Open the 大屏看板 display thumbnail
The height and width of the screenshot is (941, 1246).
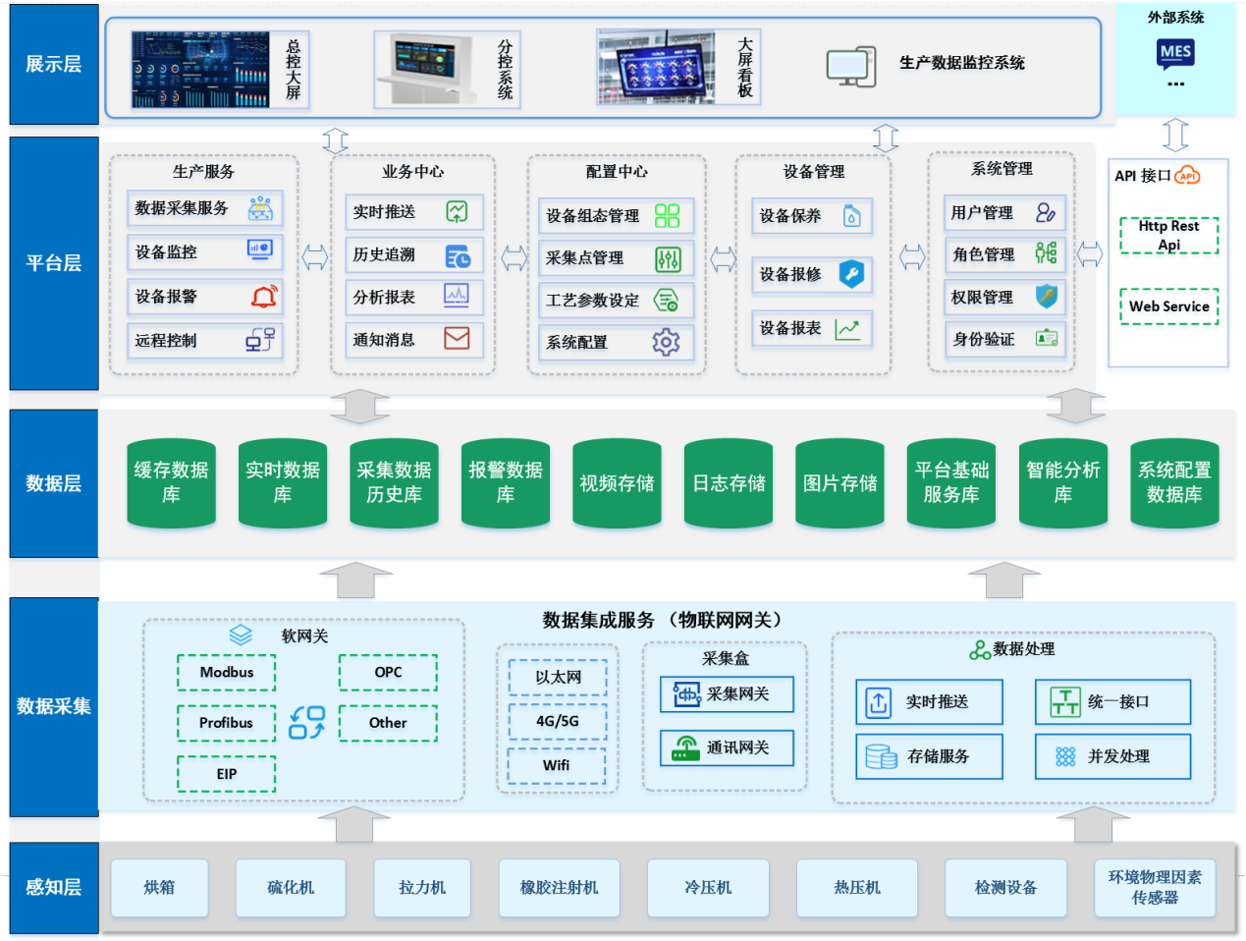coord(658,67)
